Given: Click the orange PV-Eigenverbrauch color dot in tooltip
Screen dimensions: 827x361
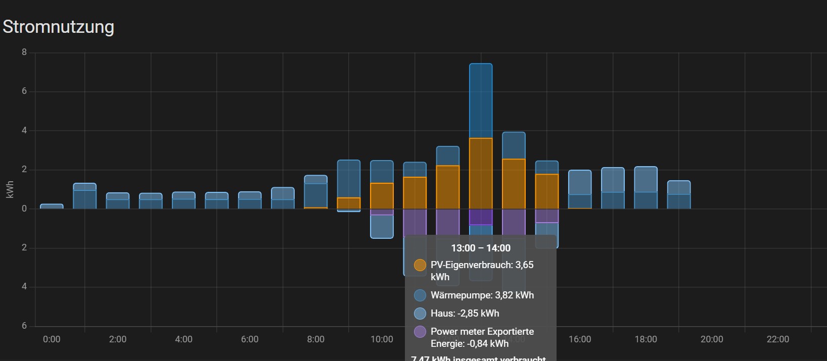Looking at the screenshot, I should tap(420, 265).
